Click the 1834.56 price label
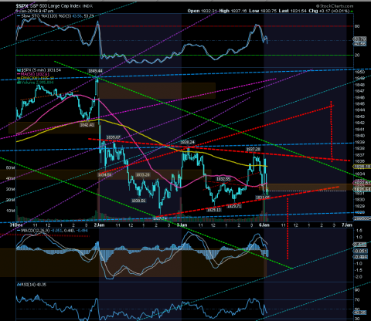The width and height of the screenshot is (371, 321). [x=104, y=175]
